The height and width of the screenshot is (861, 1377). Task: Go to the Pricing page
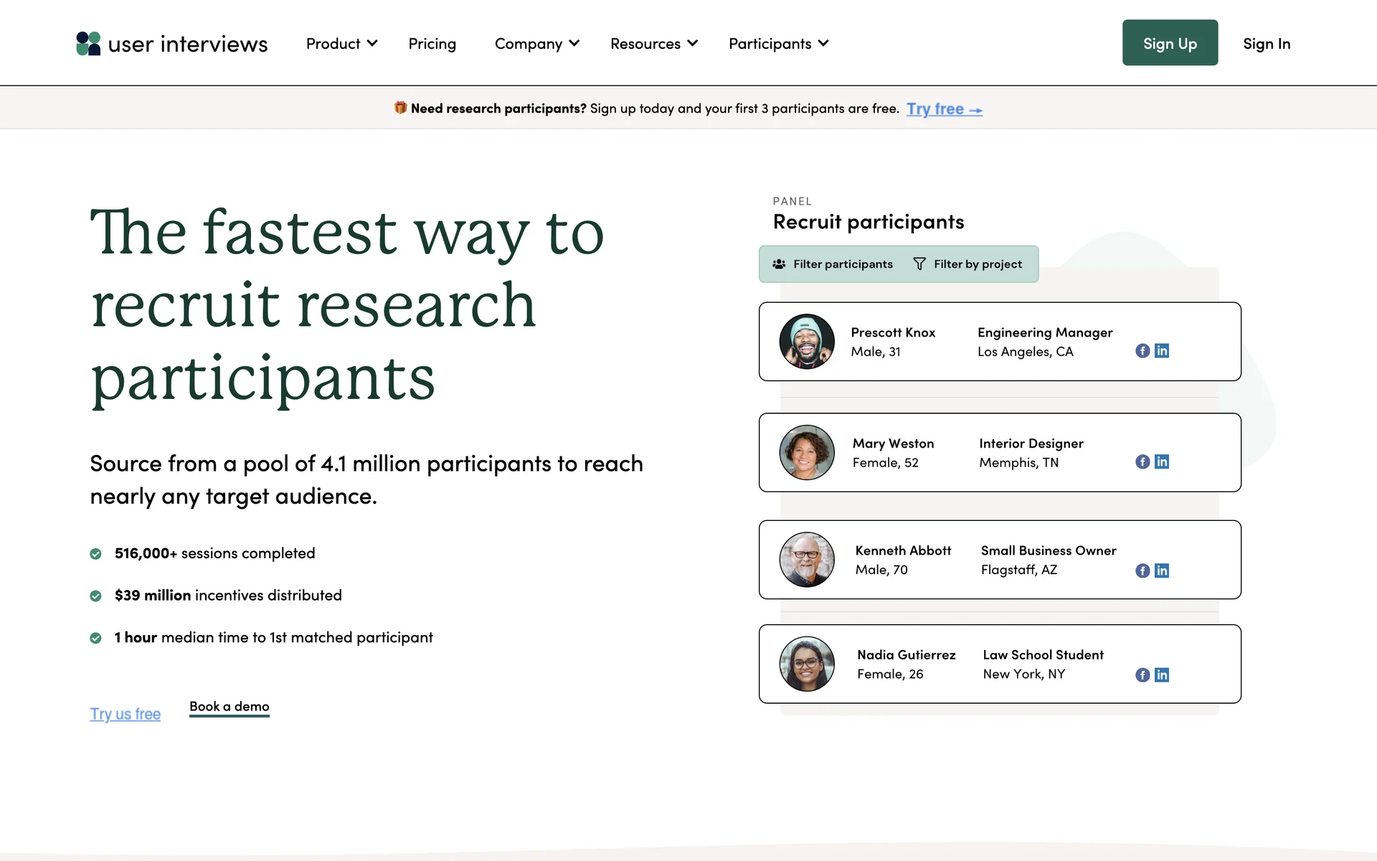(432, 44)
